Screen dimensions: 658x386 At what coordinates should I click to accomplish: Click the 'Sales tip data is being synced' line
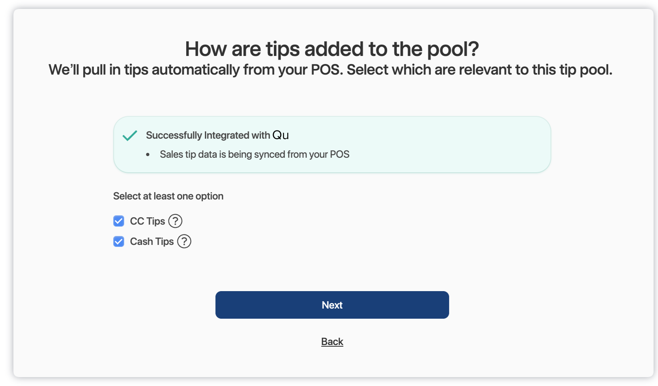[254, 154]
